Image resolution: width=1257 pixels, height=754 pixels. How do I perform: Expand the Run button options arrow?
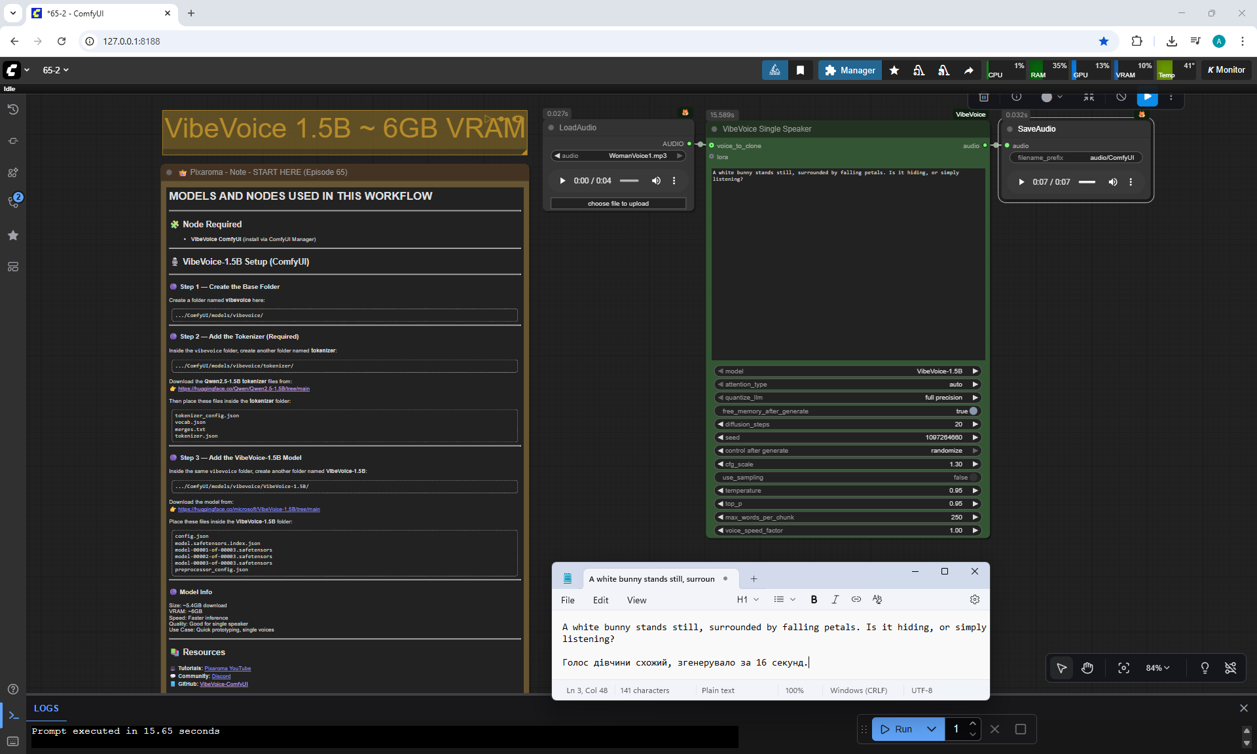coord(931,729)
